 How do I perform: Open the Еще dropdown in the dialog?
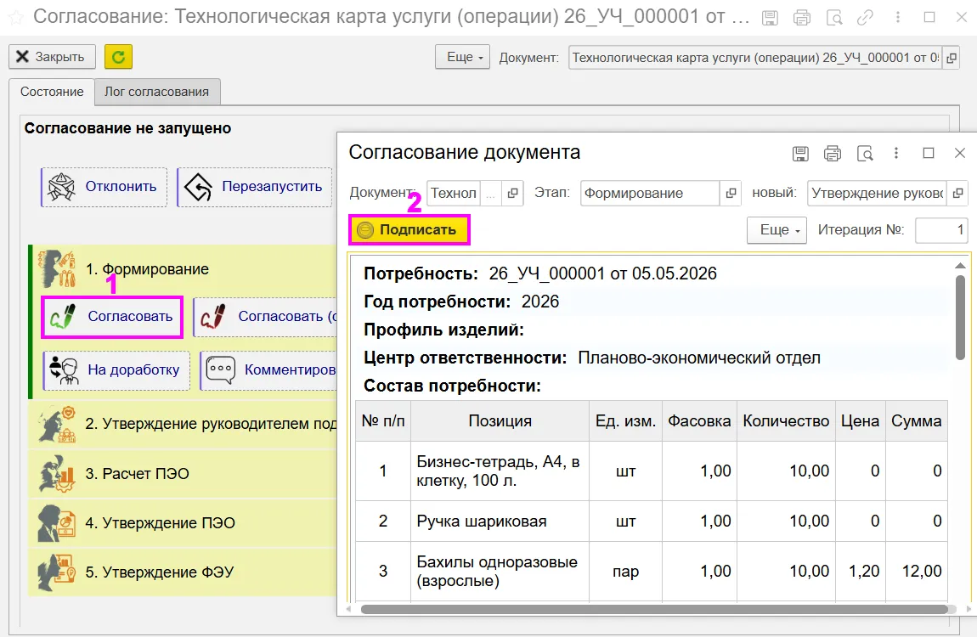(x=777, y=230)
